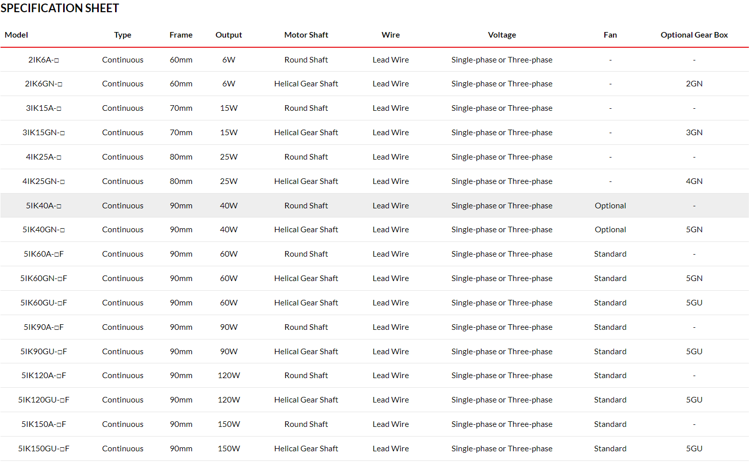Click Round Shaft in 5IK120A row
The image size is (755, 464).
click(x=306, y=376)
